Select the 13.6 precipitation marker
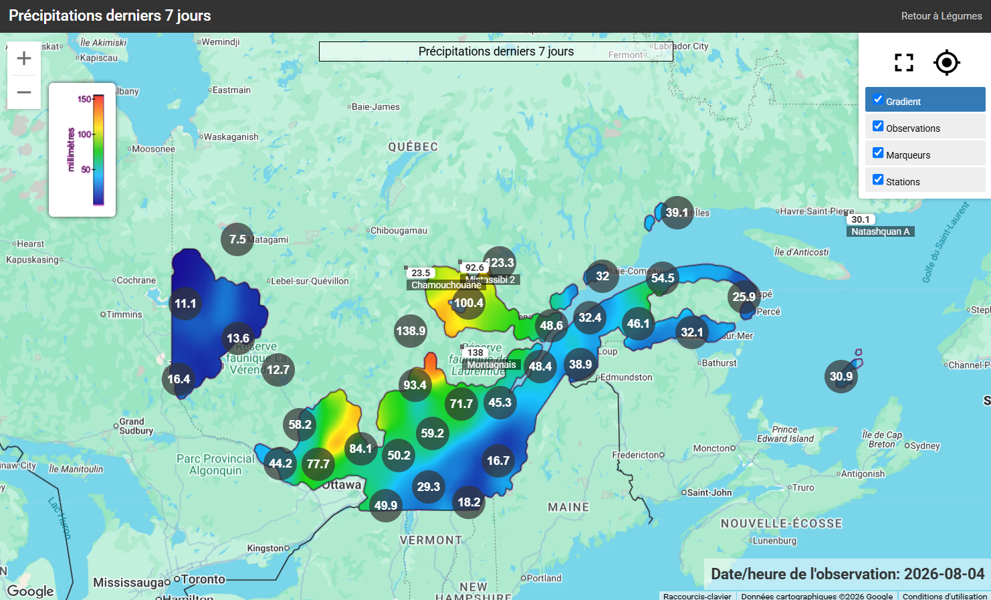Screen dimensions: 991x600 [238, 338]
